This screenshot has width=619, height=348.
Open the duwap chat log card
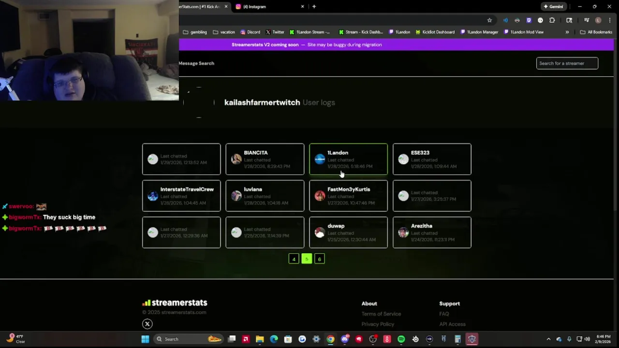click(x=348, y=232)
